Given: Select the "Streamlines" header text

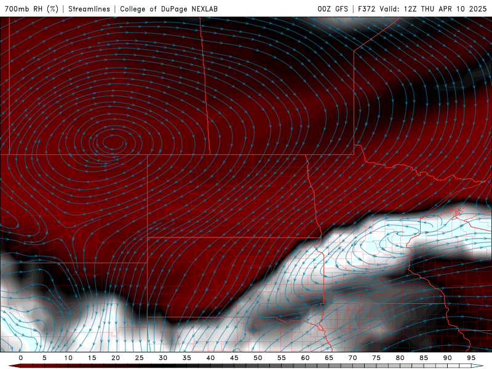Looking at the screenshot, I should click(x=89, y=9).
